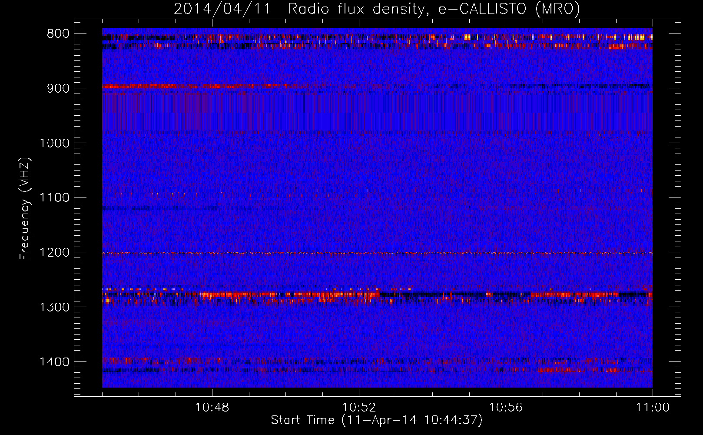703x435 pixels.
Task: Click the 1300 frequency tick label
Action: [x=54, y=307]
